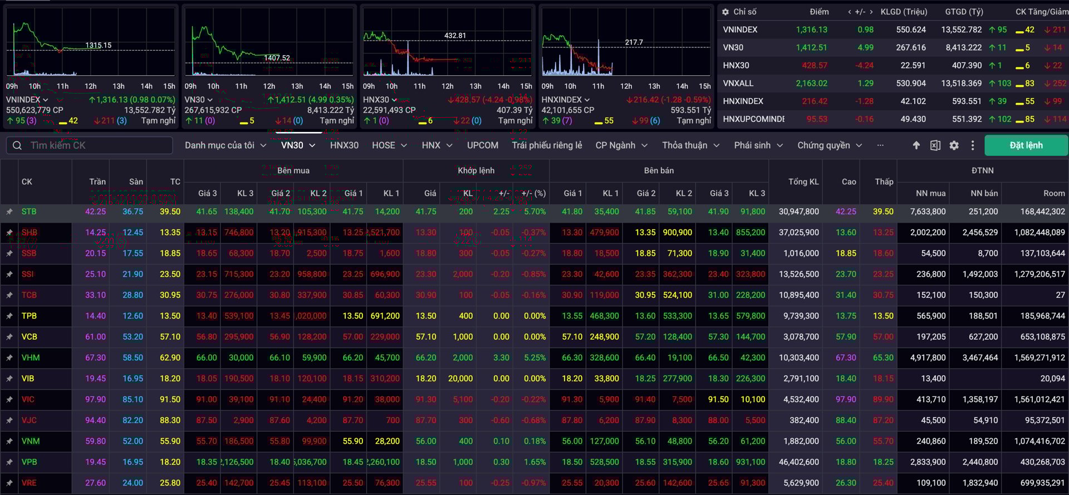1069x495 pixels.
Task: Select HNX30 row in index panel
Action: pyautogui.click(x=893, y=66)
